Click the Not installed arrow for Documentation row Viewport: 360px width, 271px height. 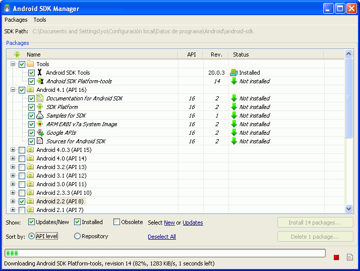tap(234, 98)
